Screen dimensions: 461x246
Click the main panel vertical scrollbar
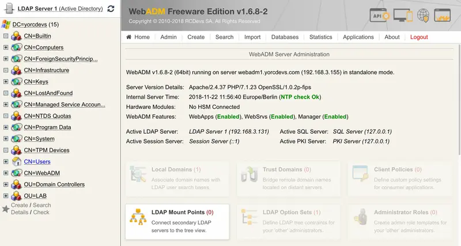coord(459,100)
